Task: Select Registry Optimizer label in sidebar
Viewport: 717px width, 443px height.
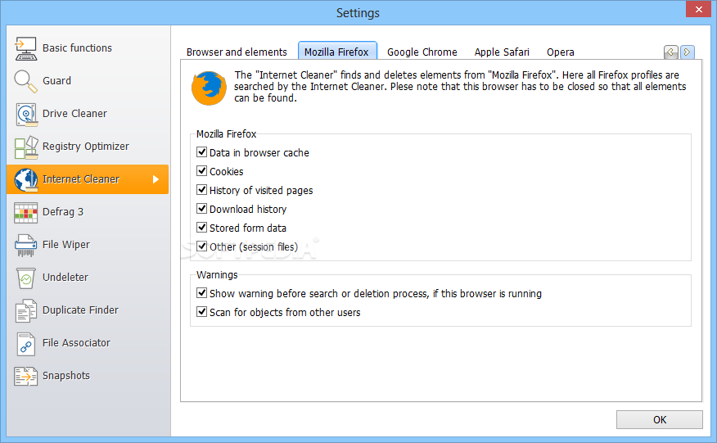Action: point(86,147)
